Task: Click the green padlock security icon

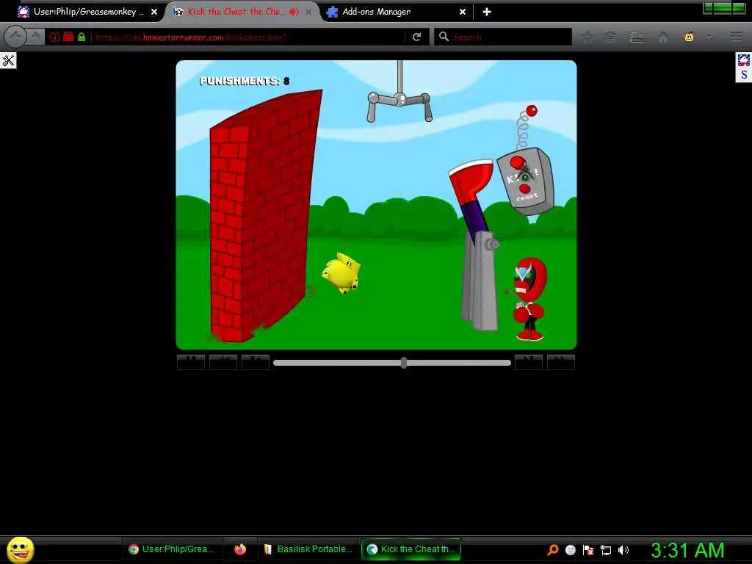Action: click(82, 37)
